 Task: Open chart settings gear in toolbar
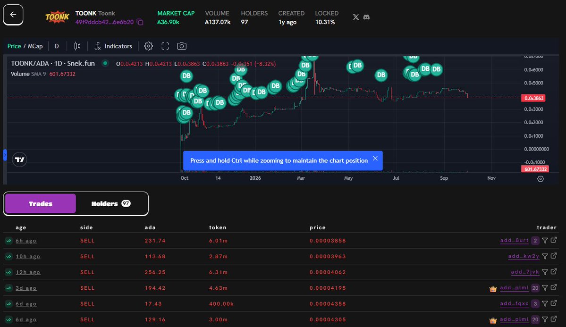point(148,46)
